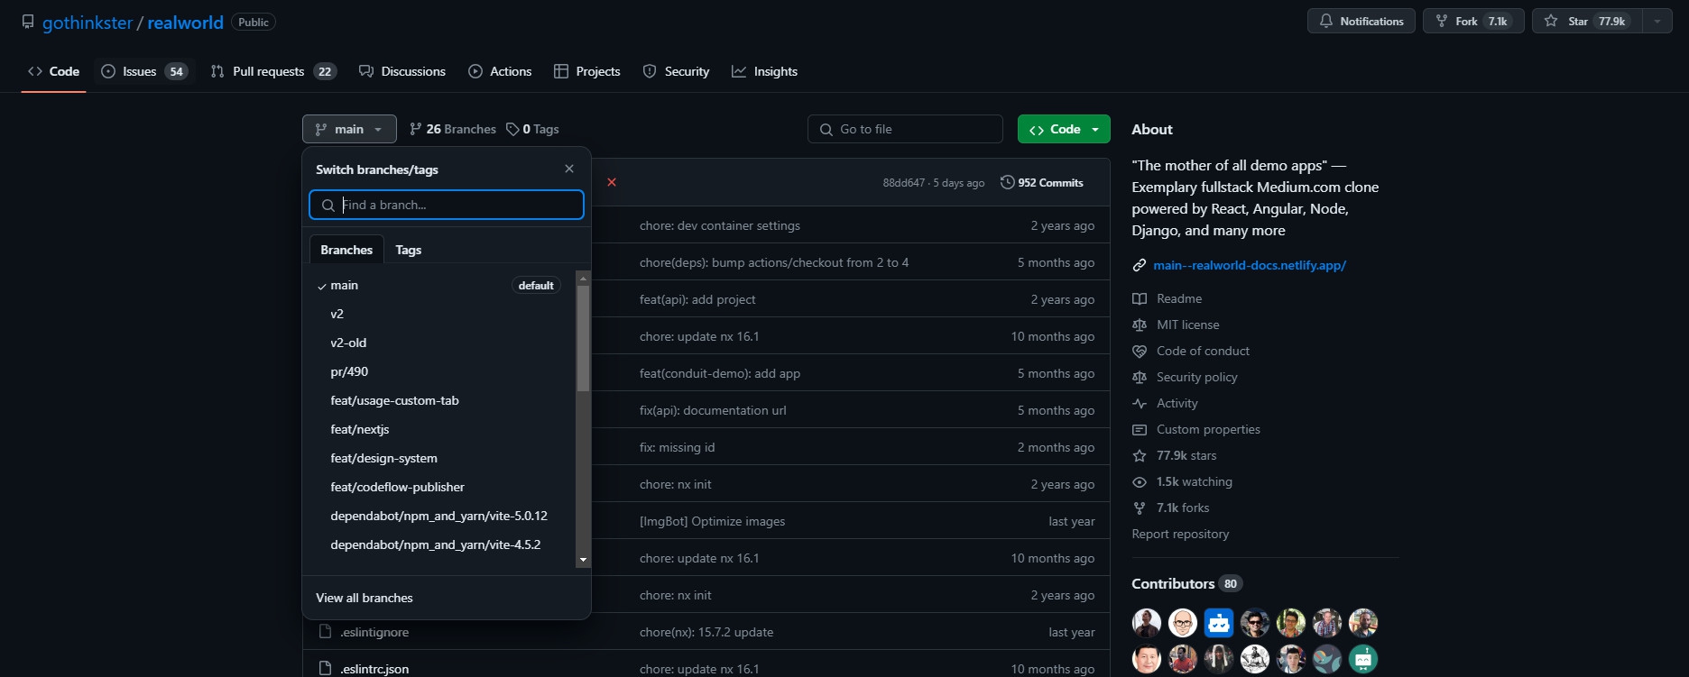Open the Projects tab
The image size is (1689, 677).
[587, 71]
